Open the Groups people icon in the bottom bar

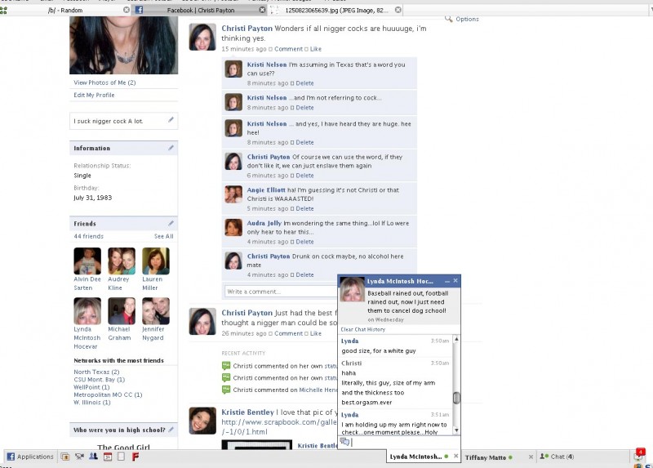click(93, 457)
